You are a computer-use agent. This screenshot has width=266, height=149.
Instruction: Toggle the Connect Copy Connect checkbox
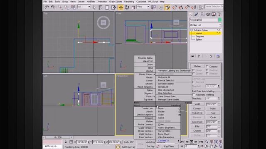[193, 82]
